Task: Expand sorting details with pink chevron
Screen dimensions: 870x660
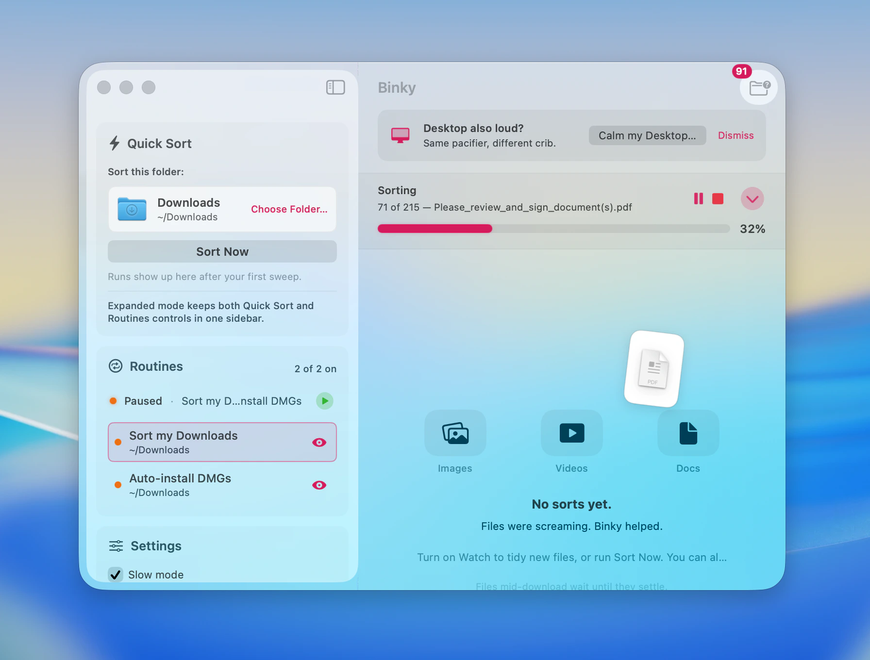Action: [752, 198]
